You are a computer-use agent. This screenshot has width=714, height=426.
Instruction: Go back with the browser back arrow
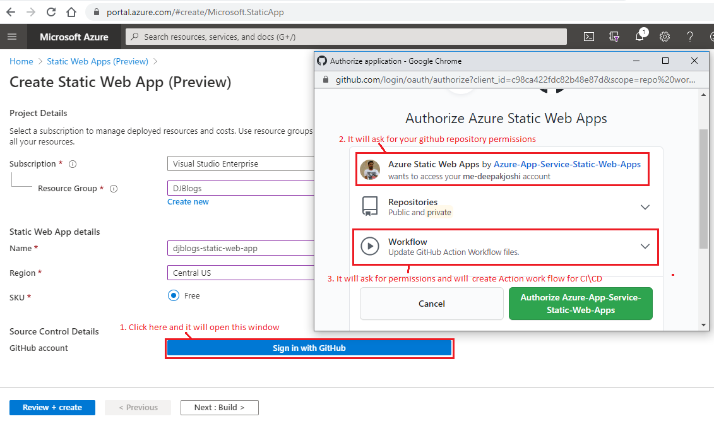point(11,12)
